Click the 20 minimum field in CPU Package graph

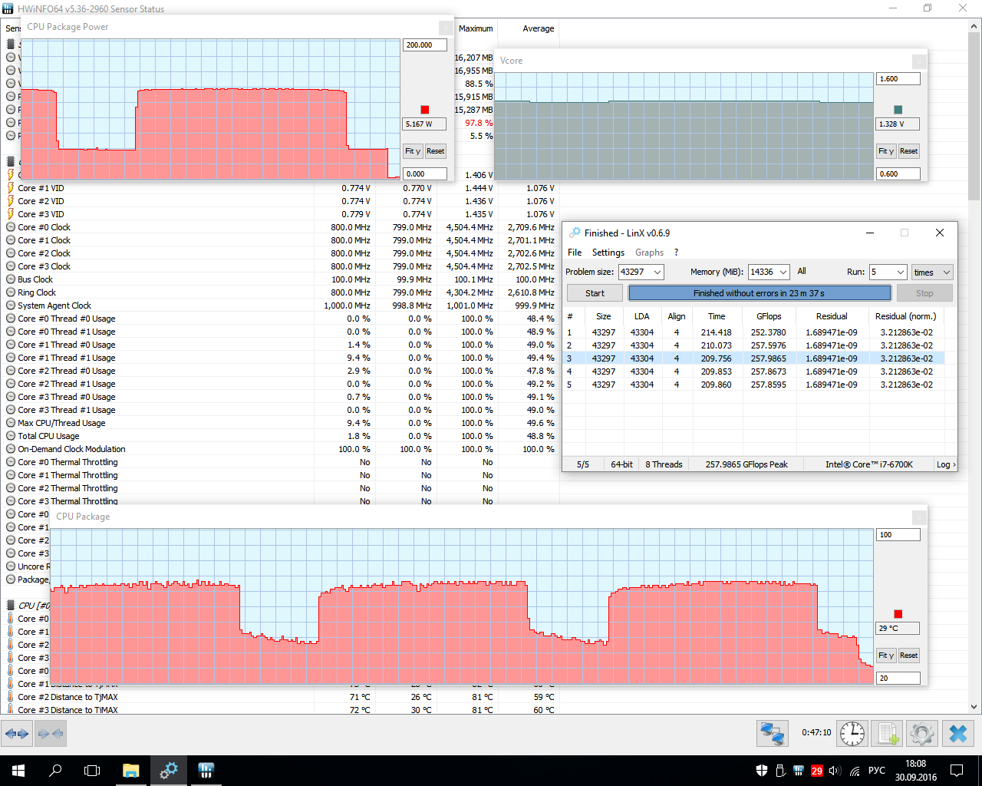click(x=898, y=679)
